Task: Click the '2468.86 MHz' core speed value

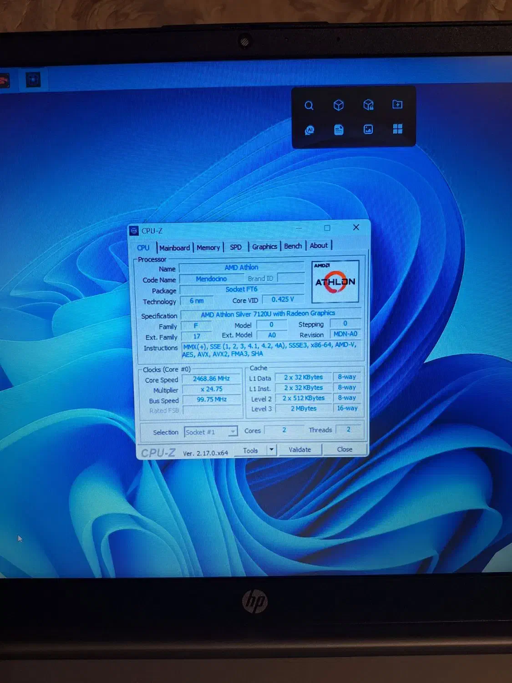Action: coord(211,379)
